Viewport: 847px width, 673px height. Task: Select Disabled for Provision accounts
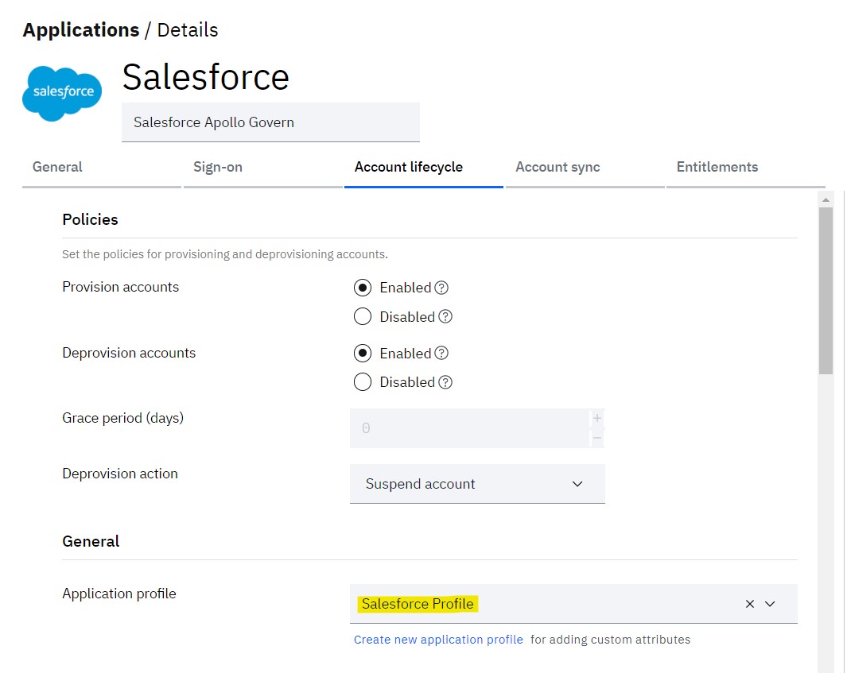[x=363, y=316]
